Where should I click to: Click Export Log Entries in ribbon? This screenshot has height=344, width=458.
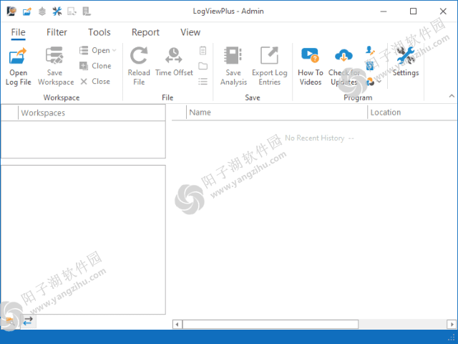269,67
